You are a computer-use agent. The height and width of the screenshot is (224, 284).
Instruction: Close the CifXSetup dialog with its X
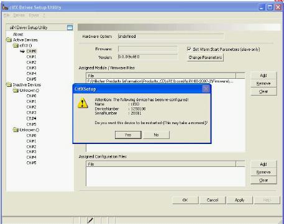[x=206, y=89]
